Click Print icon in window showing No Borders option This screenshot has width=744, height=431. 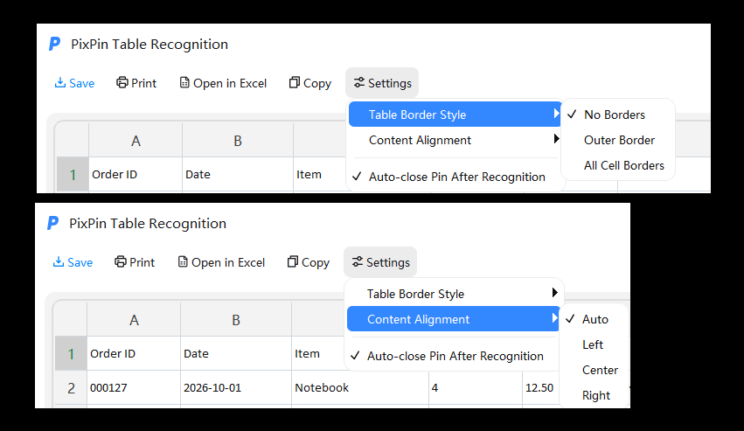[122, 82]
